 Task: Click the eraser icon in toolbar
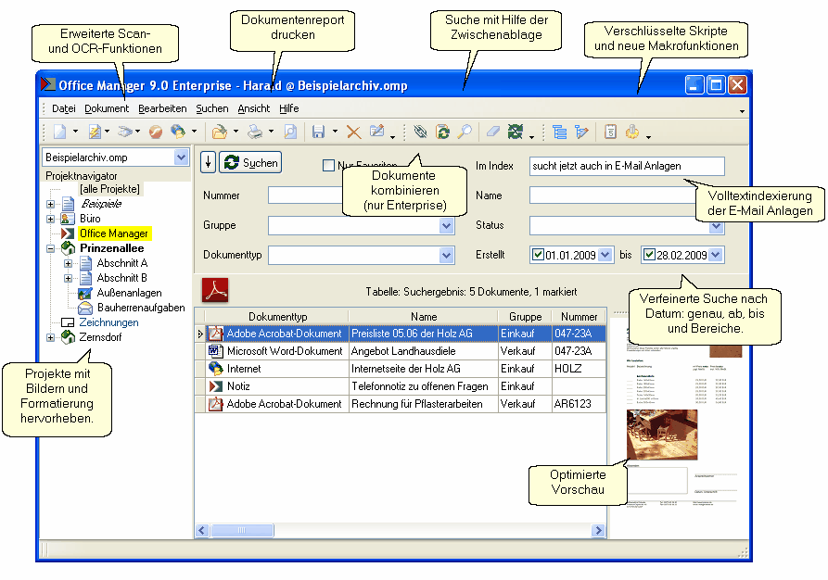tap(493, 132)
